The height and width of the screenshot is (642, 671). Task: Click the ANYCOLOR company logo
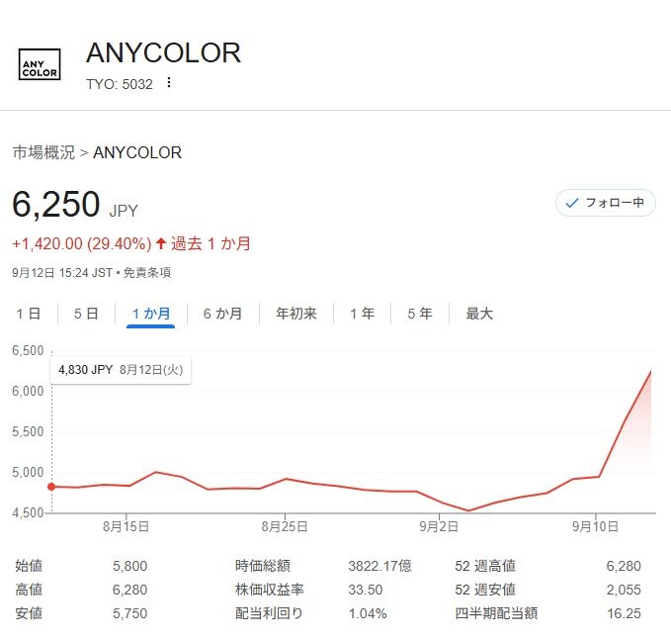40,64
